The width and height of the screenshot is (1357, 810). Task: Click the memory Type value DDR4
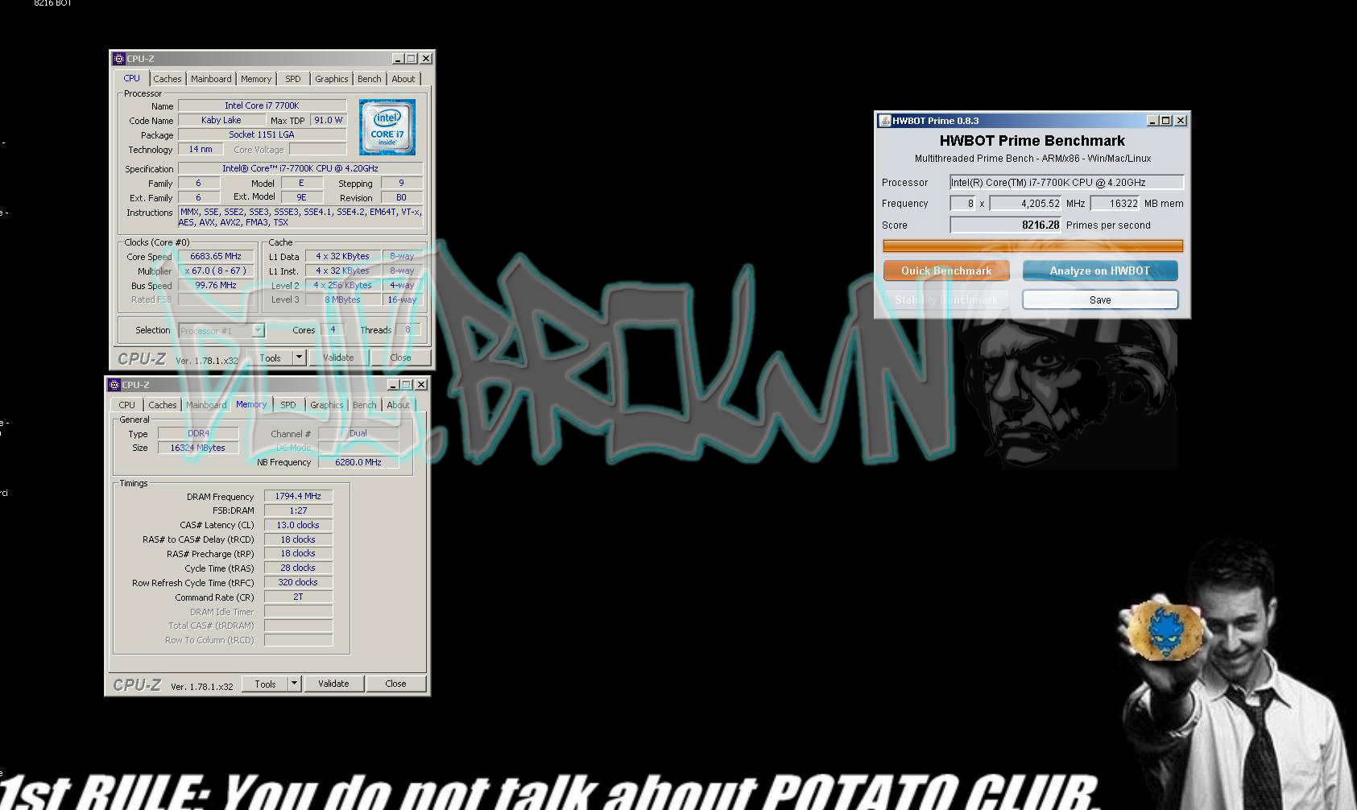point(198,433)
